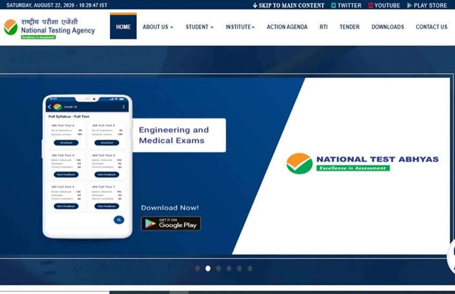Viewport: 455px width, 294px height.
Task: Open the Action Agenda menu item
Action: tap(287, 27)
